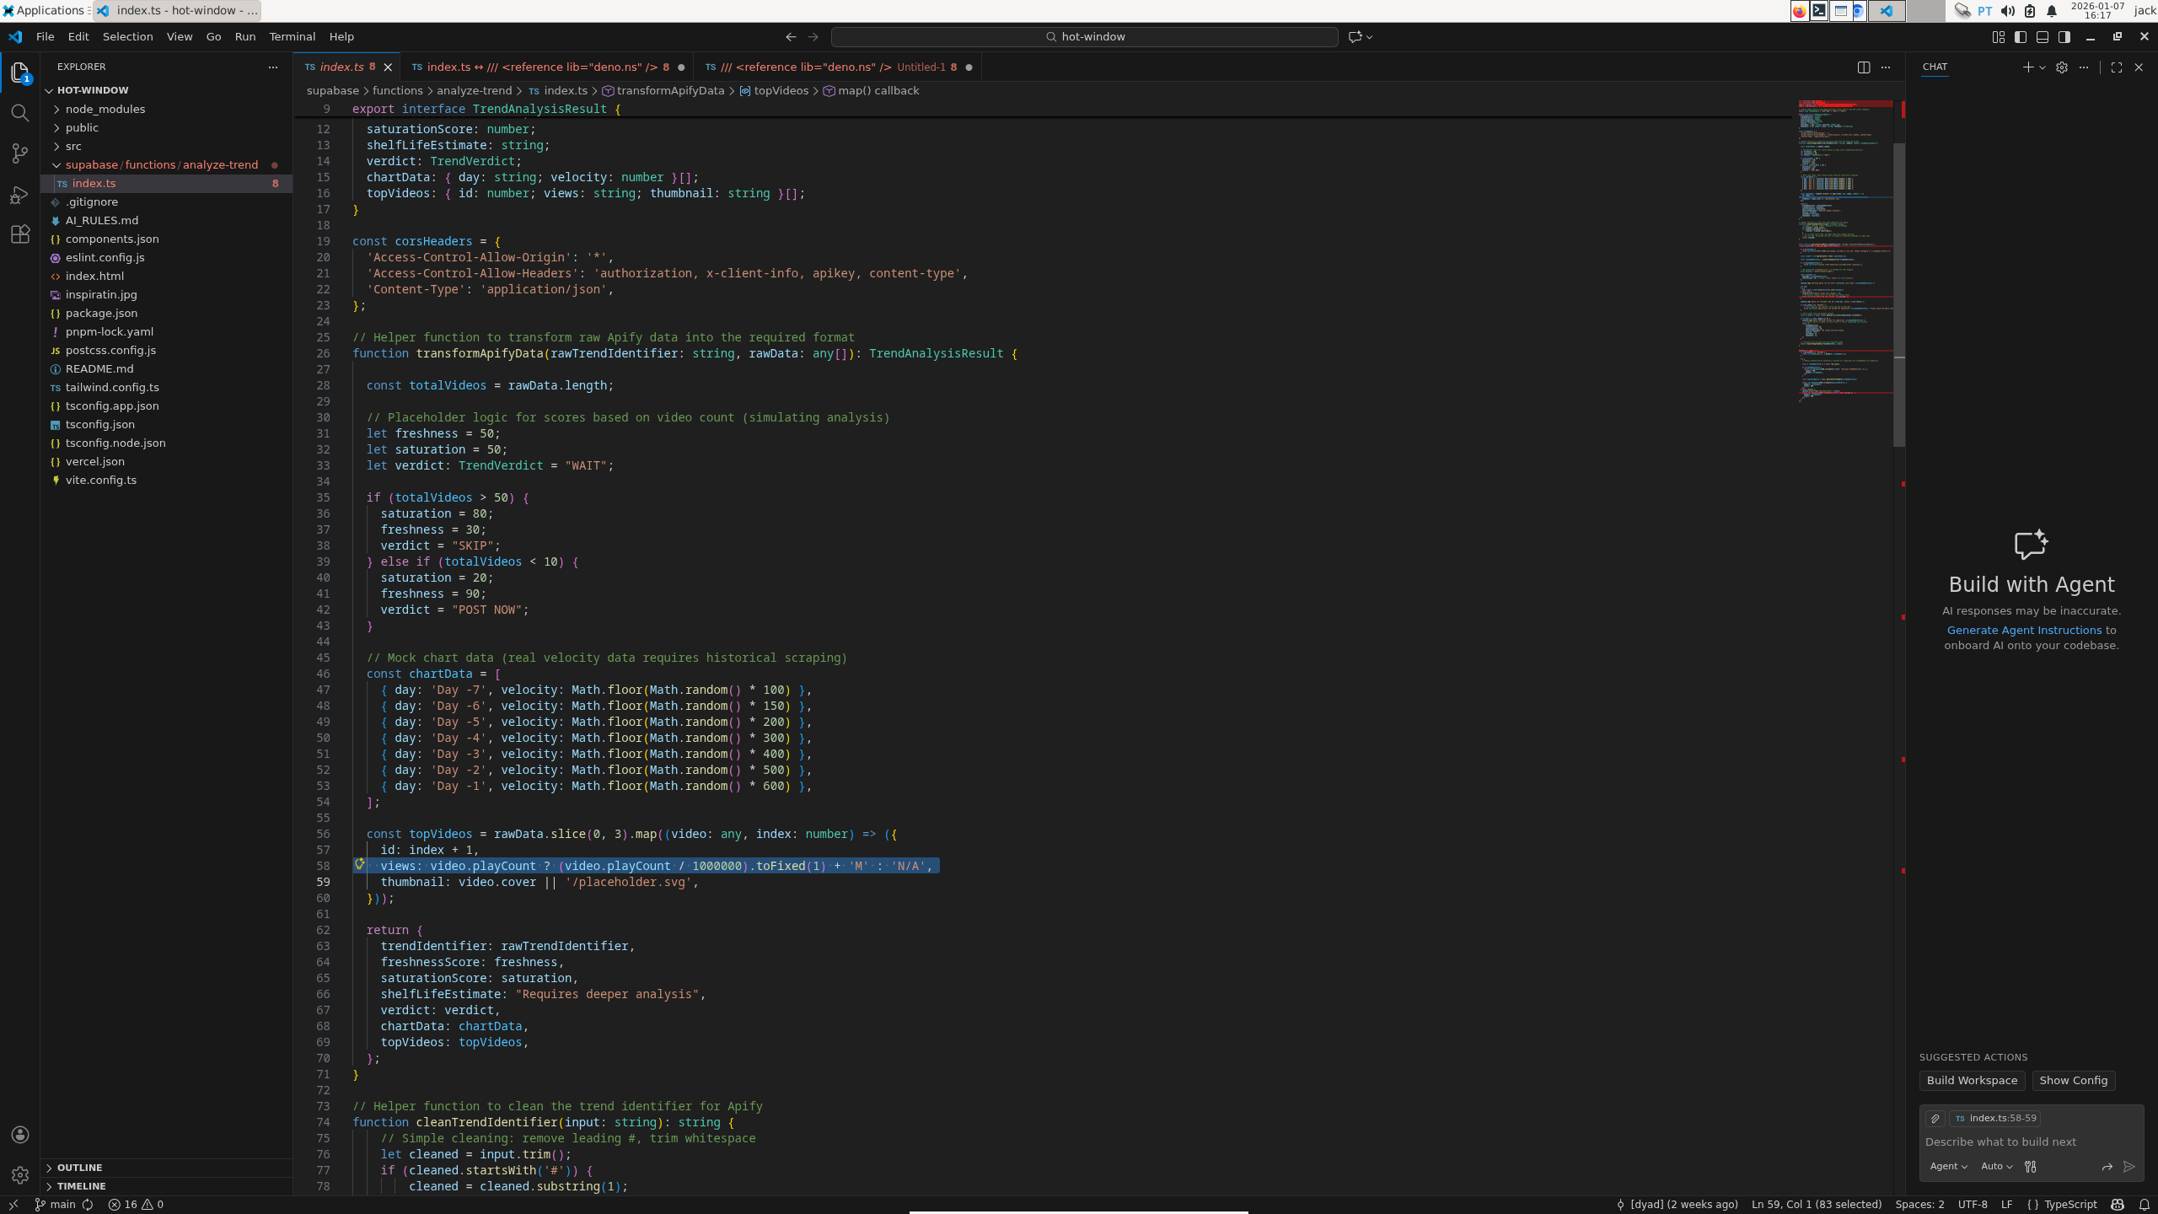Focus chat input Describe what to build next
This screenshot has width=2158, height=1214.
pyautogui.click(x=2031, y=1141)
